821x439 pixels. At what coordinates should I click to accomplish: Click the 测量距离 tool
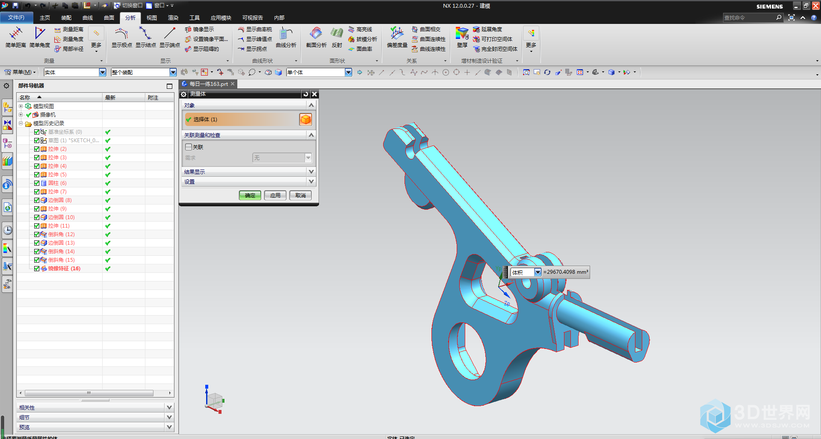(69, 29)
